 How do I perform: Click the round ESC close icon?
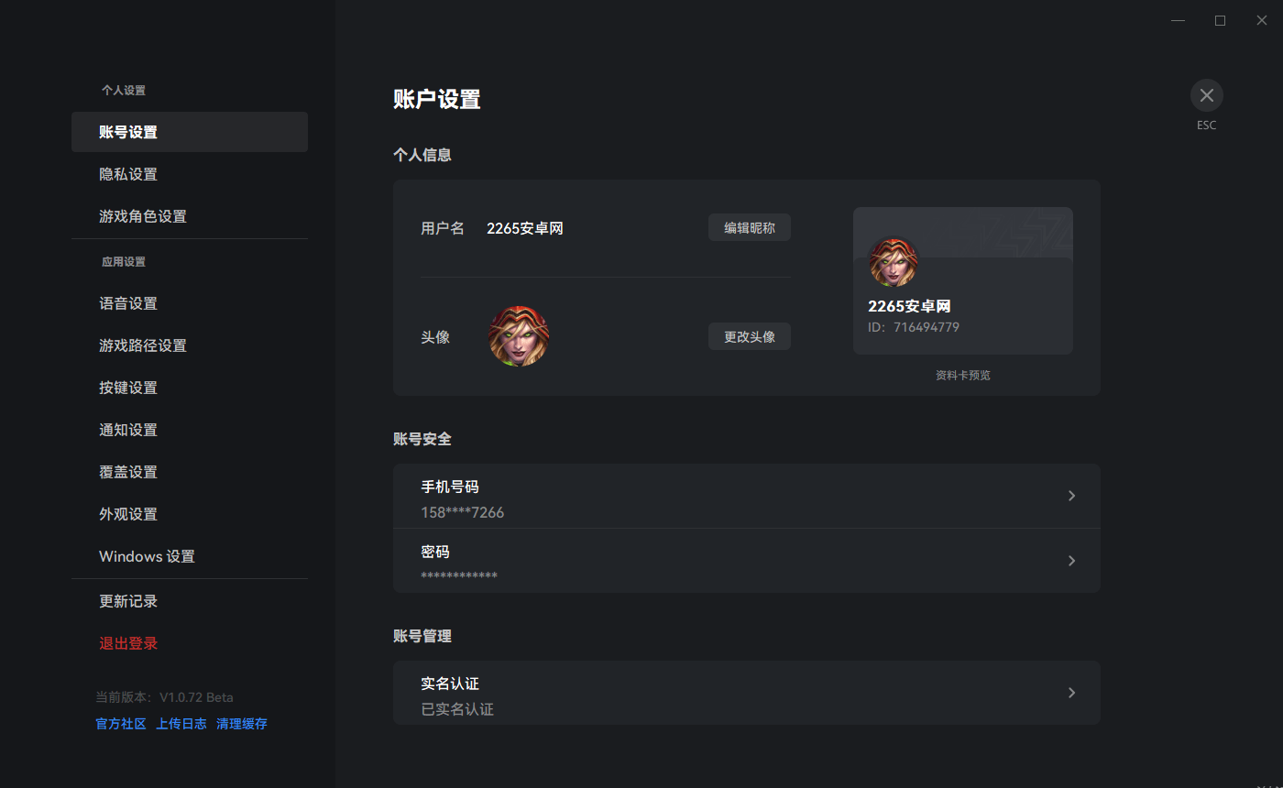point(1206,95)
